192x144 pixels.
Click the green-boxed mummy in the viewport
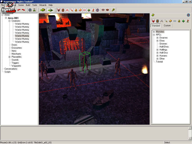(x=85, y=62)
